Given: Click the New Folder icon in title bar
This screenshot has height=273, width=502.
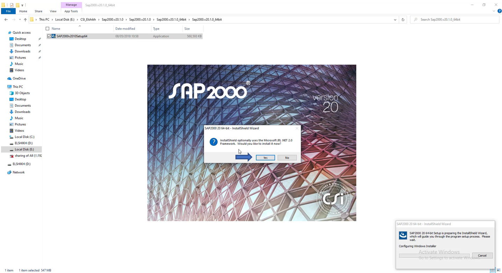Looking at the screenshot, I should pyautogui.click(x=17, y=5).
